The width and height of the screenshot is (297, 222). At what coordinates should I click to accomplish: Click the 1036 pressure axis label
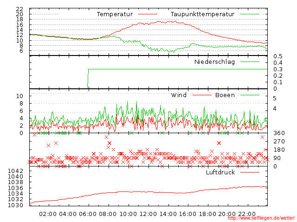click(15, 188)
